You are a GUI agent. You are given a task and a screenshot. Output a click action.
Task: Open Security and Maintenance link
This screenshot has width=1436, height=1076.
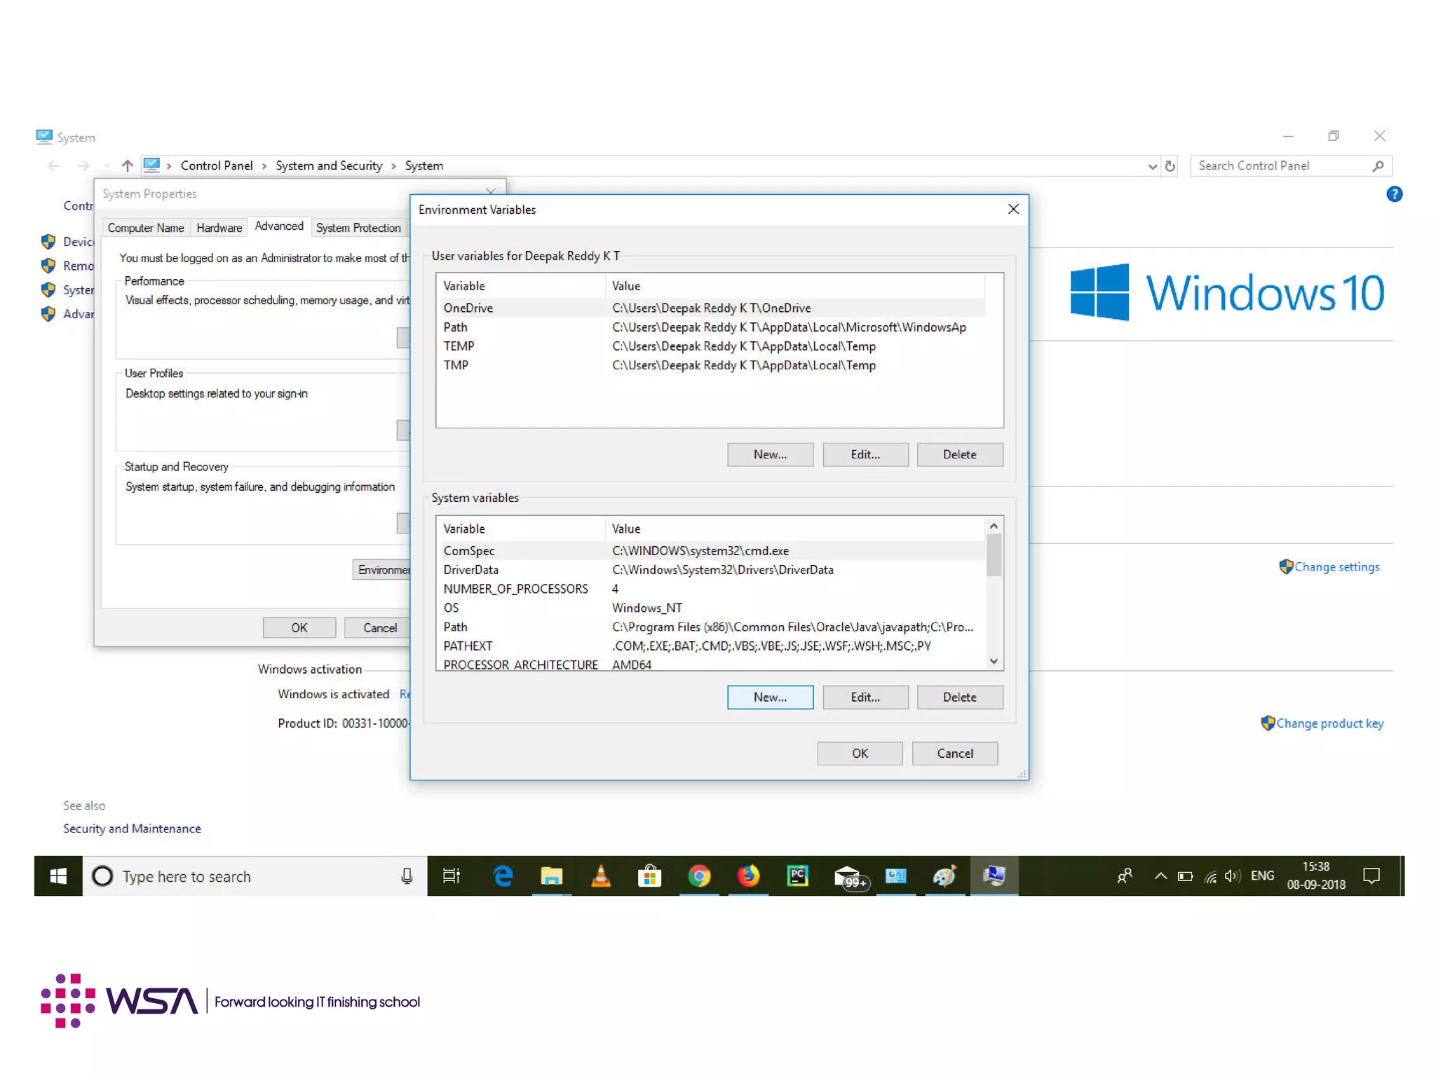[x=132, y=828]
